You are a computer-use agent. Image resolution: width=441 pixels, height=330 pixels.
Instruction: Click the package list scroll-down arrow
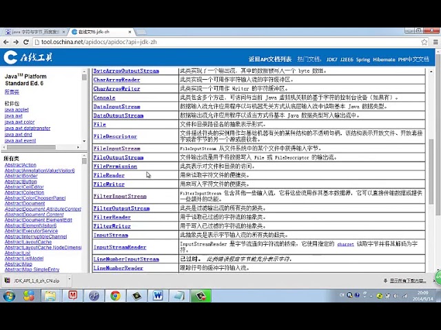click(84, 141)
